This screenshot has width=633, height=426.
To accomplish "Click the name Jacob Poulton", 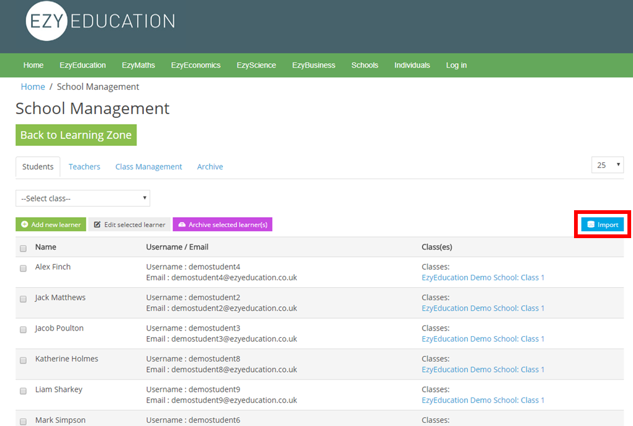I will tap(60, 328).
